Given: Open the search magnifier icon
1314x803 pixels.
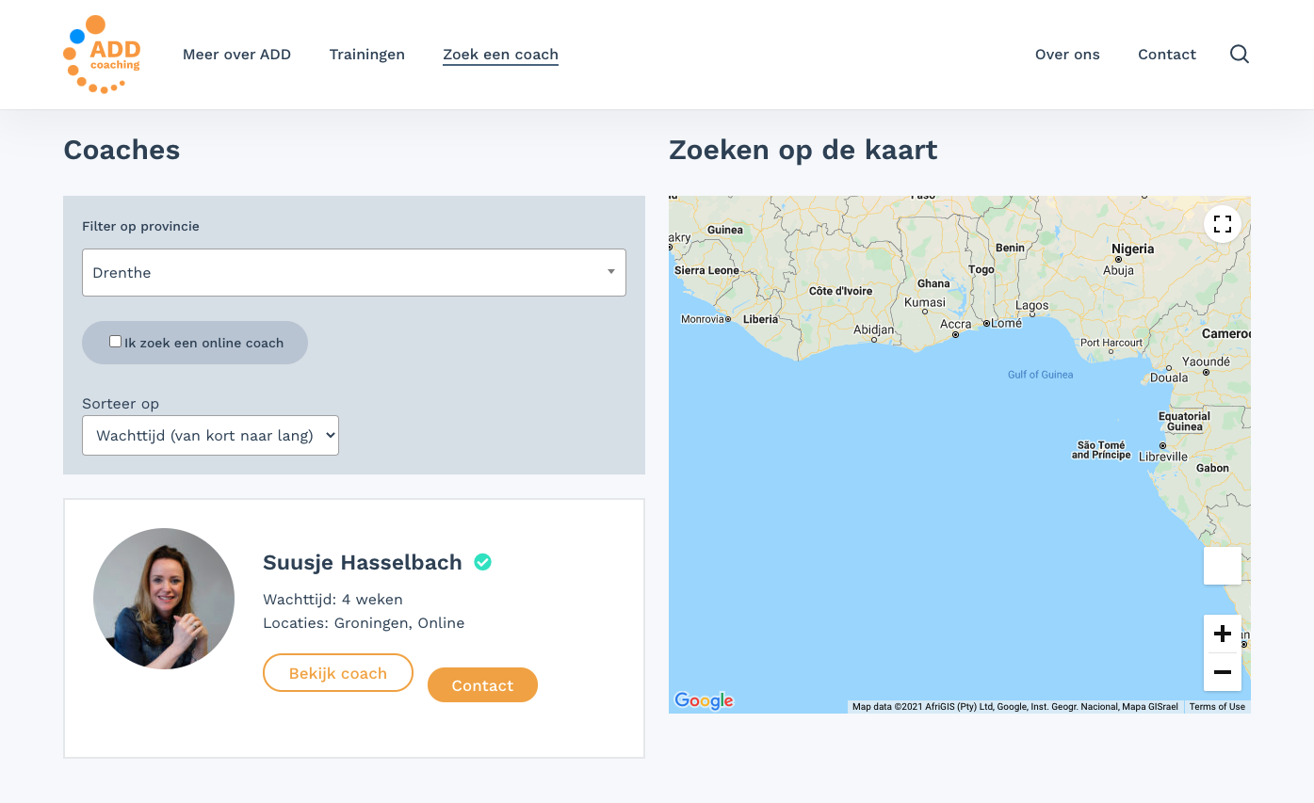Looking at the screenshot, I should coord(1240,55).
